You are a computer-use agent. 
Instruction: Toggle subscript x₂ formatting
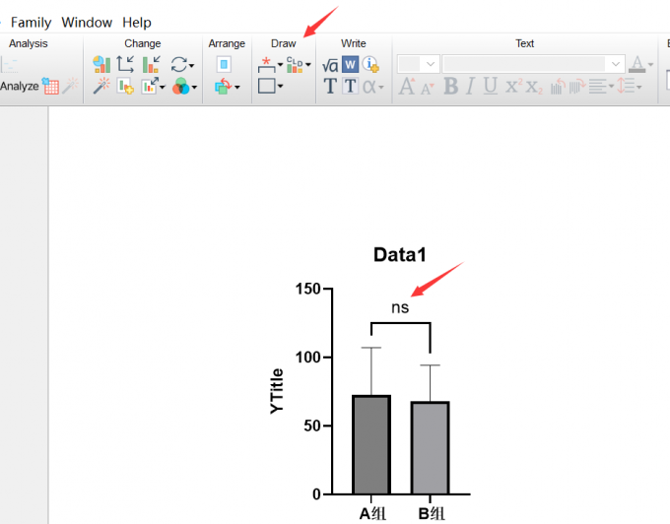pos(534,87)
